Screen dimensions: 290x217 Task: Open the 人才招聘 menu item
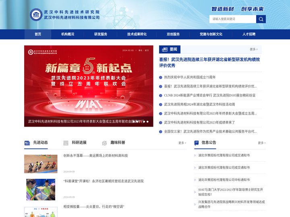tap(249, 34)
